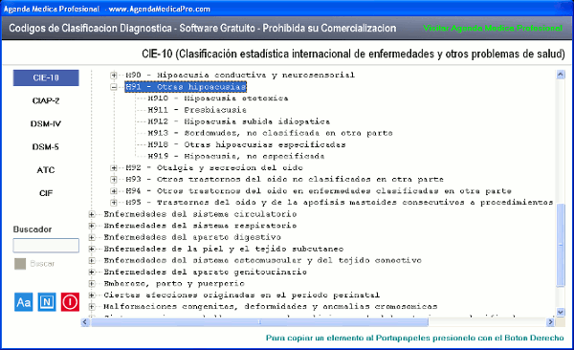Select H919 Hipoacusia, no especificada
The image size is (574, 350).
(x=236, y=156)
